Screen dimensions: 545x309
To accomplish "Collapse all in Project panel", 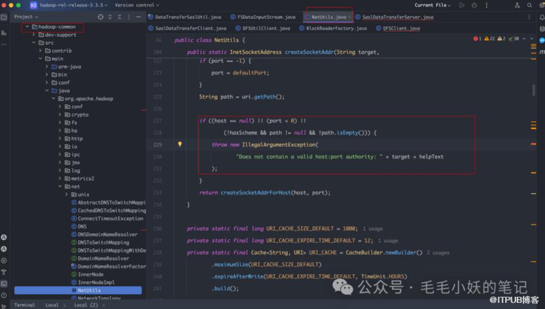I will pyautogui.click(x=119, y=17).
